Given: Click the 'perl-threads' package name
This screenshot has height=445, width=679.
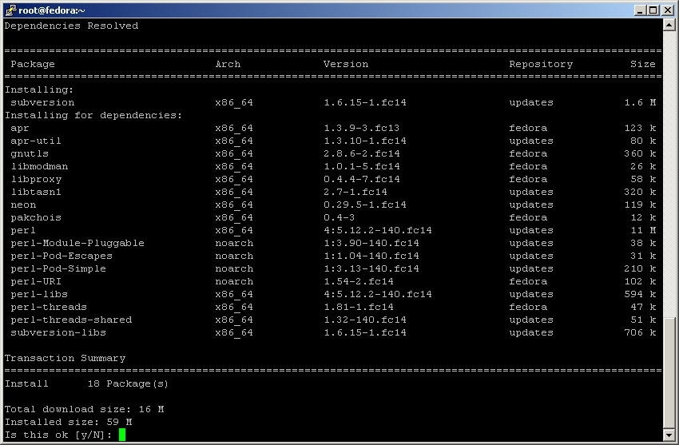Looking at the screenshot, I should 49,307.
